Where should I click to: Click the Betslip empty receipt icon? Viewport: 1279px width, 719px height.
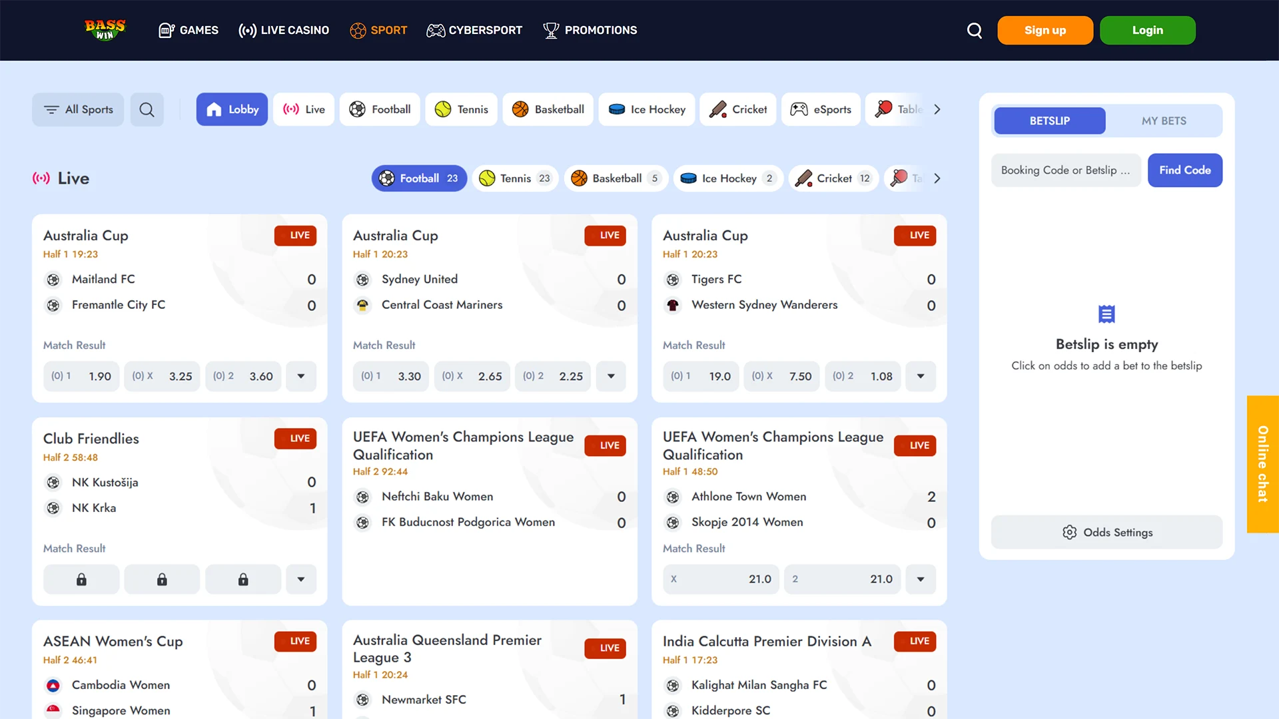pyautogui.click(x=1106, y=314)
